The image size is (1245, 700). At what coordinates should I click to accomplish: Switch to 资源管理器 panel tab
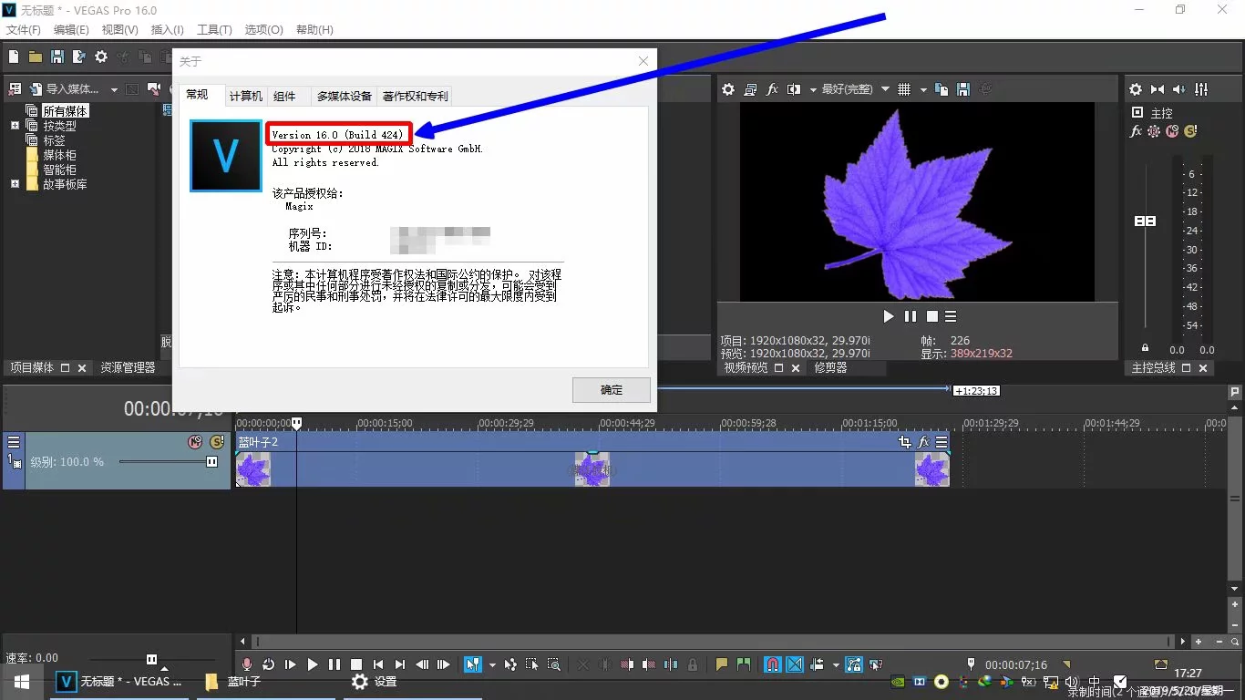tap(128, 367)
